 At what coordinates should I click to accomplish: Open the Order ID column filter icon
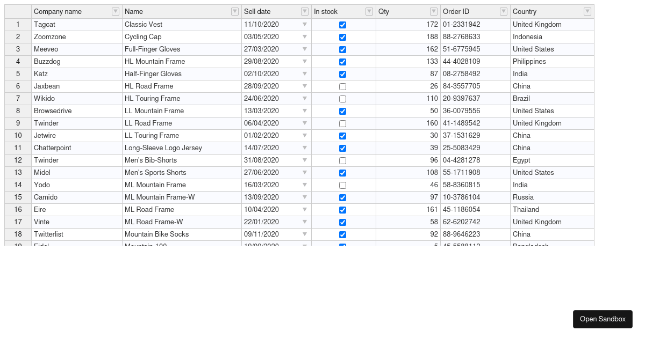(504, 12)
